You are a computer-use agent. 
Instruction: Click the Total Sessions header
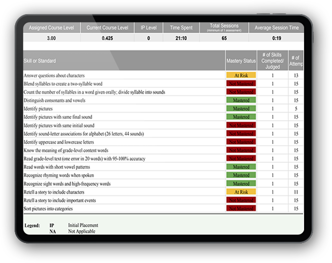click(224, 26)
